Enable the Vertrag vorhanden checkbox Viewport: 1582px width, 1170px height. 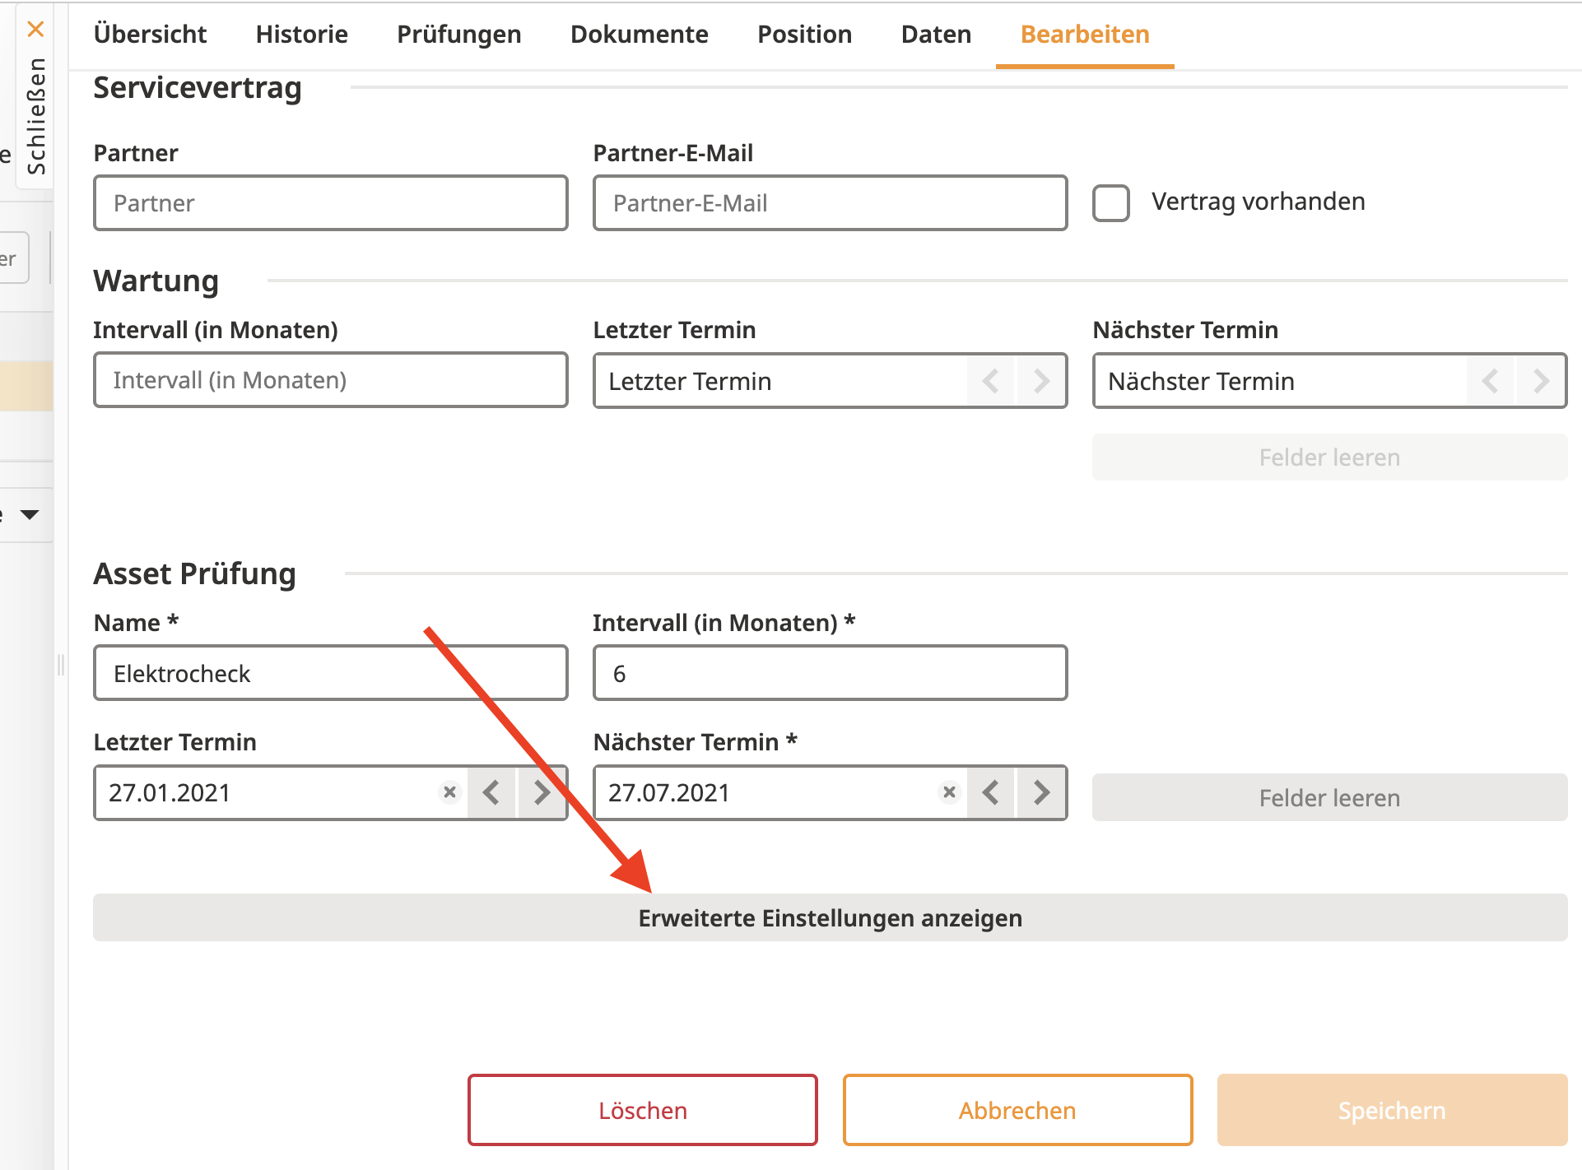coord(1110,202)
